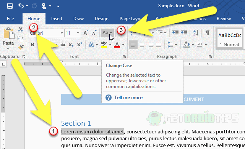Image resolution: width=245 pixels, height=149 pixels.
Task: Justify the paragraph text
Action: coord(159,45)
